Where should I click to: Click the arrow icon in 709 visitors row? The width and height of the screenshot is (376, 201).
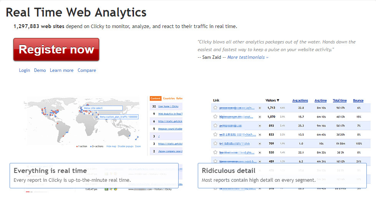260,144
